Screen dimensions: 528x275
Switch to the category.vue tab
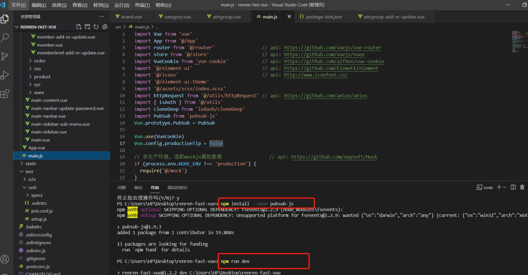tap(178, 17)
